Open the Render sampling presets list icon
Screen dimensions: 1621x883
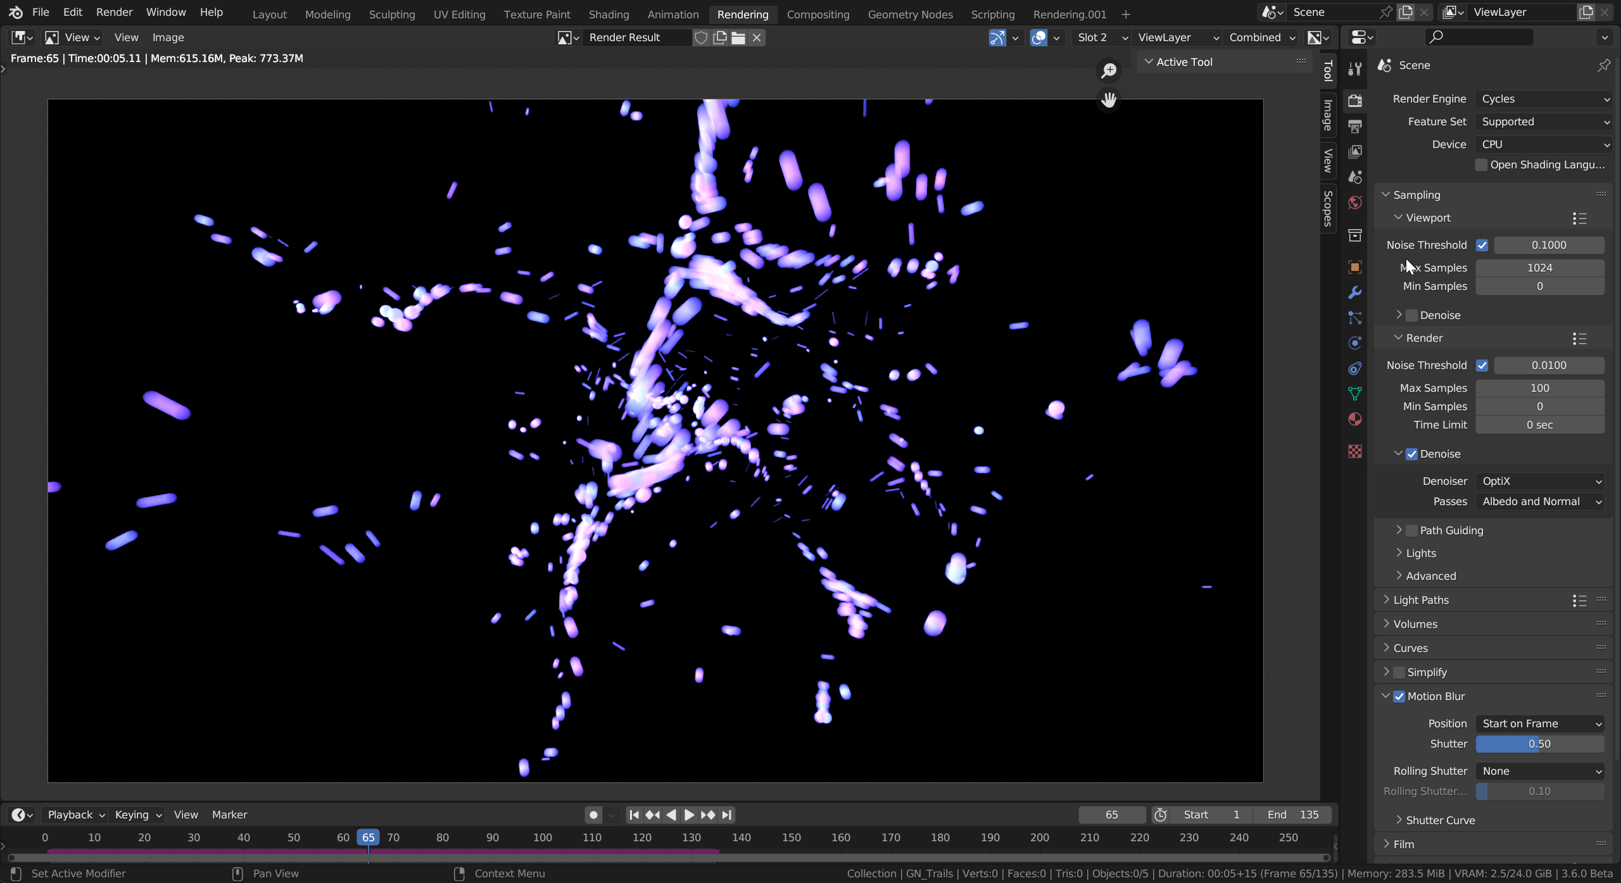1580,339
